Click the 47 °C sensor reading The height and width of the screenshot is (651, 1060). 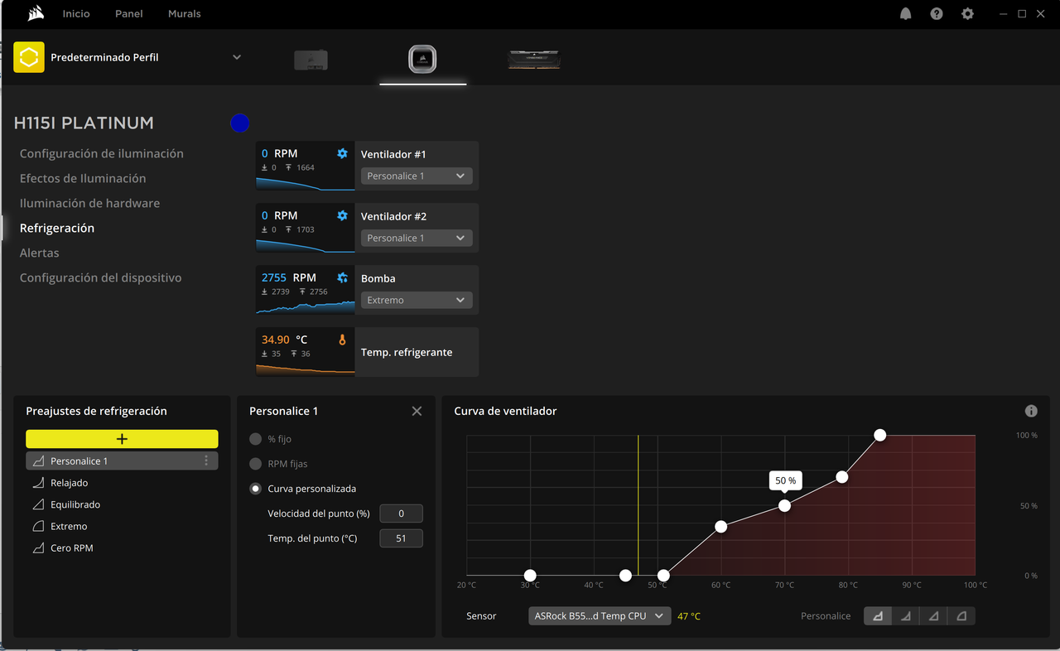tap(689, 616)
